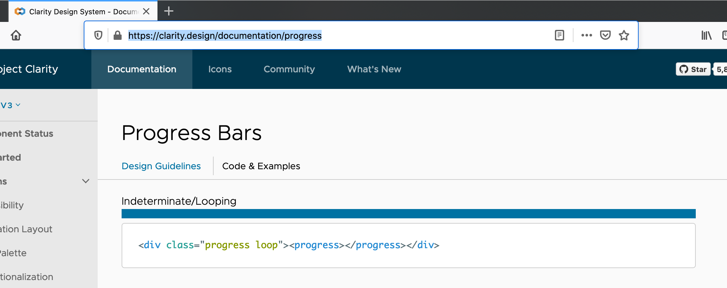Bookmark this page with star icon
This screenshot has width=727, height=288.
coord(624,35)
